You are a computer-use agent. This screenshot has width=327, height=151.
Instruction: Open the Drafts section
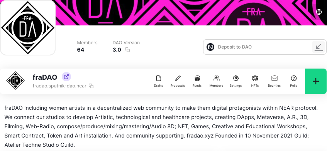[159, 81]
